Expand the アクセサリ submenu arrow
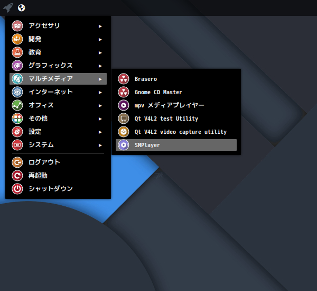Image resolution: width=317 pixels, height=291 pixels. tap(100, 26)
